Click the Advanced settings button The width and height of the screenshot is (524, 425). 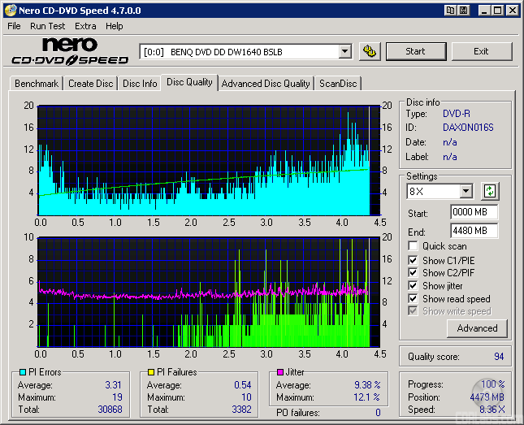click(x=477, y=328)
